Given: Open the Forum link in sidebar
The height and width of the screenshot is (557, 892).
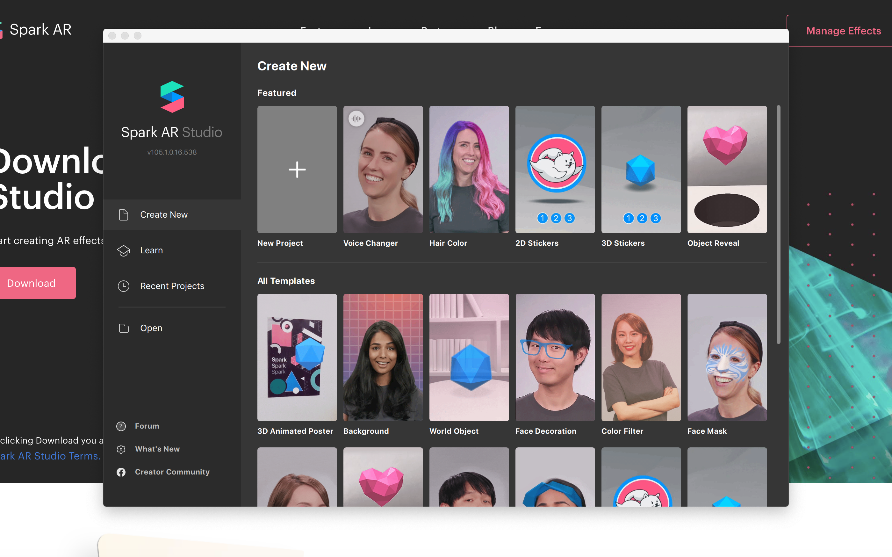Looking at the screenshot, I should [x=146, y=426].
